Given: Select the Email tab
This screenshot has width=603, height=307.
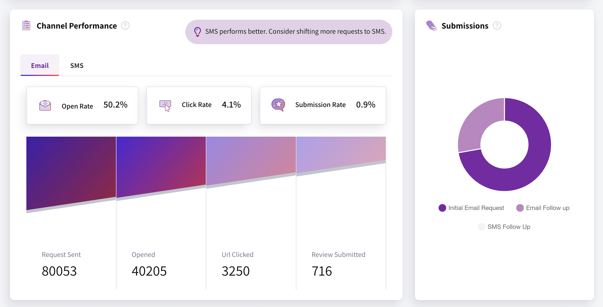Looking at the screenshot, I should pos(40,65).
